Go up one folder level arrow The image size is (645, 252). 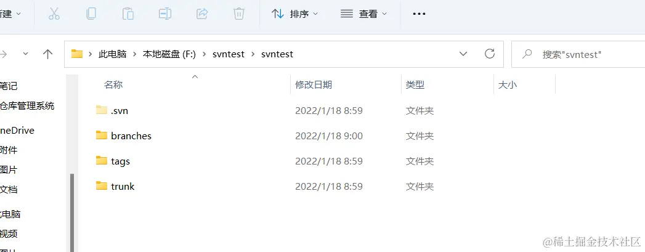tap(47, 54)
